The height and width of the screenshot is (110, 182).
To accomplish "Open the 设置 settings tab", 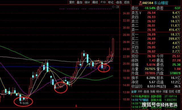I will point(178,92).
